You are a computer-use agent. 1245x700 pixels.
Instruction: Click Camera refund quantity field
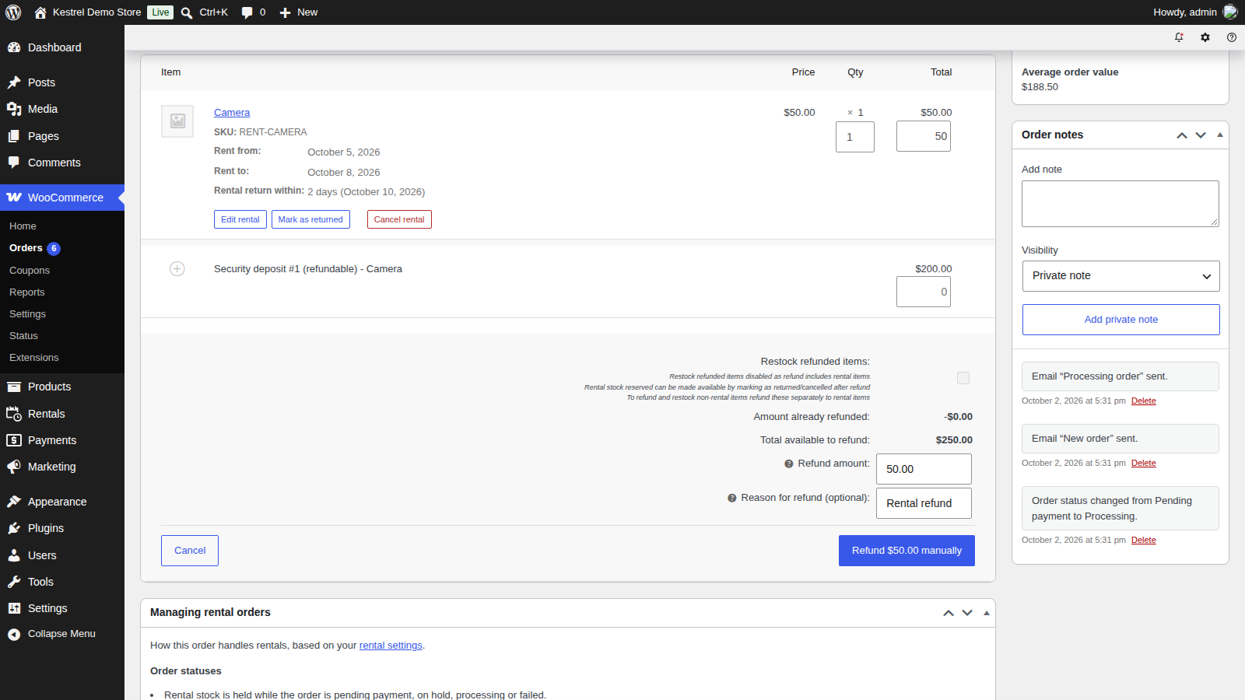click(855, 137)
